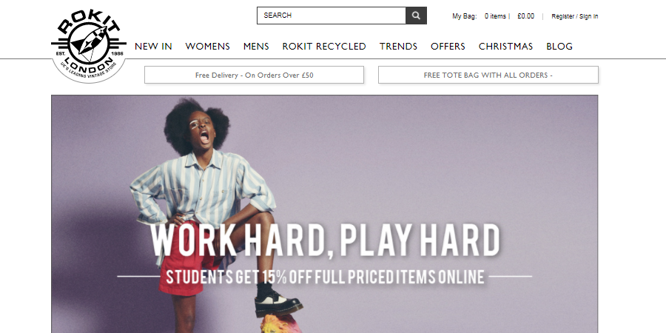
Task: Focus the SEARCH text field
Action: pyautogui.click(x=332, y=16)
